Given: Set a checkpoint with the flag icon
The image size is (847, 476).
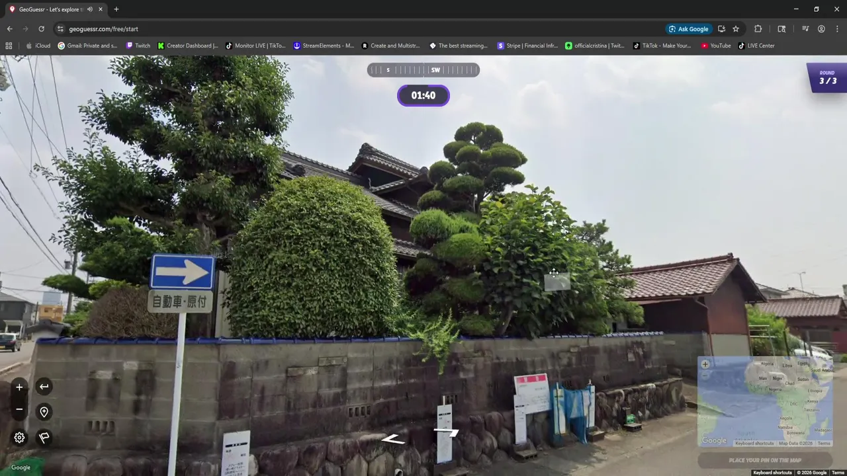Looking at the screenshot, I should click(44, 438).
